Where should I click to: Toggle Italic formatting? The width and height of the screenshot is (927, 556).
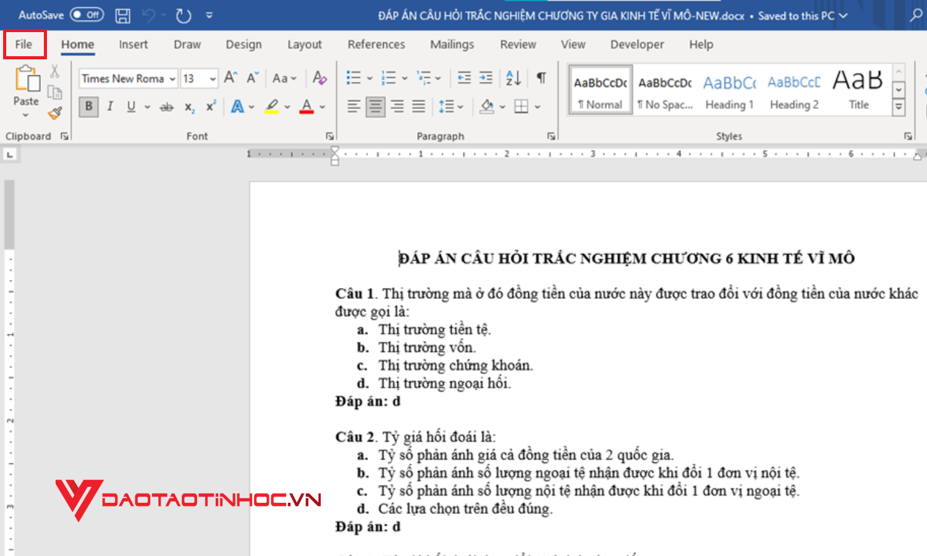pyautogui.click(x=109, y=107)
